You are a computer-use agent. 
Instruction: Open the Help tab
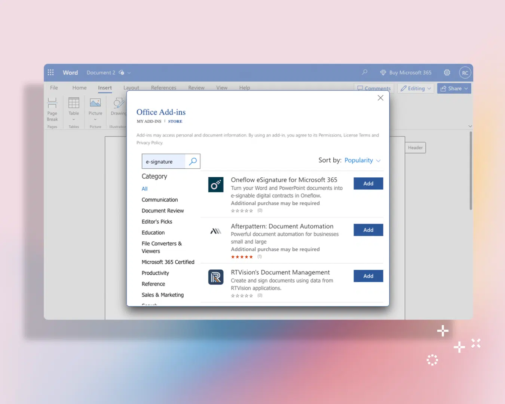click(245, 88)
